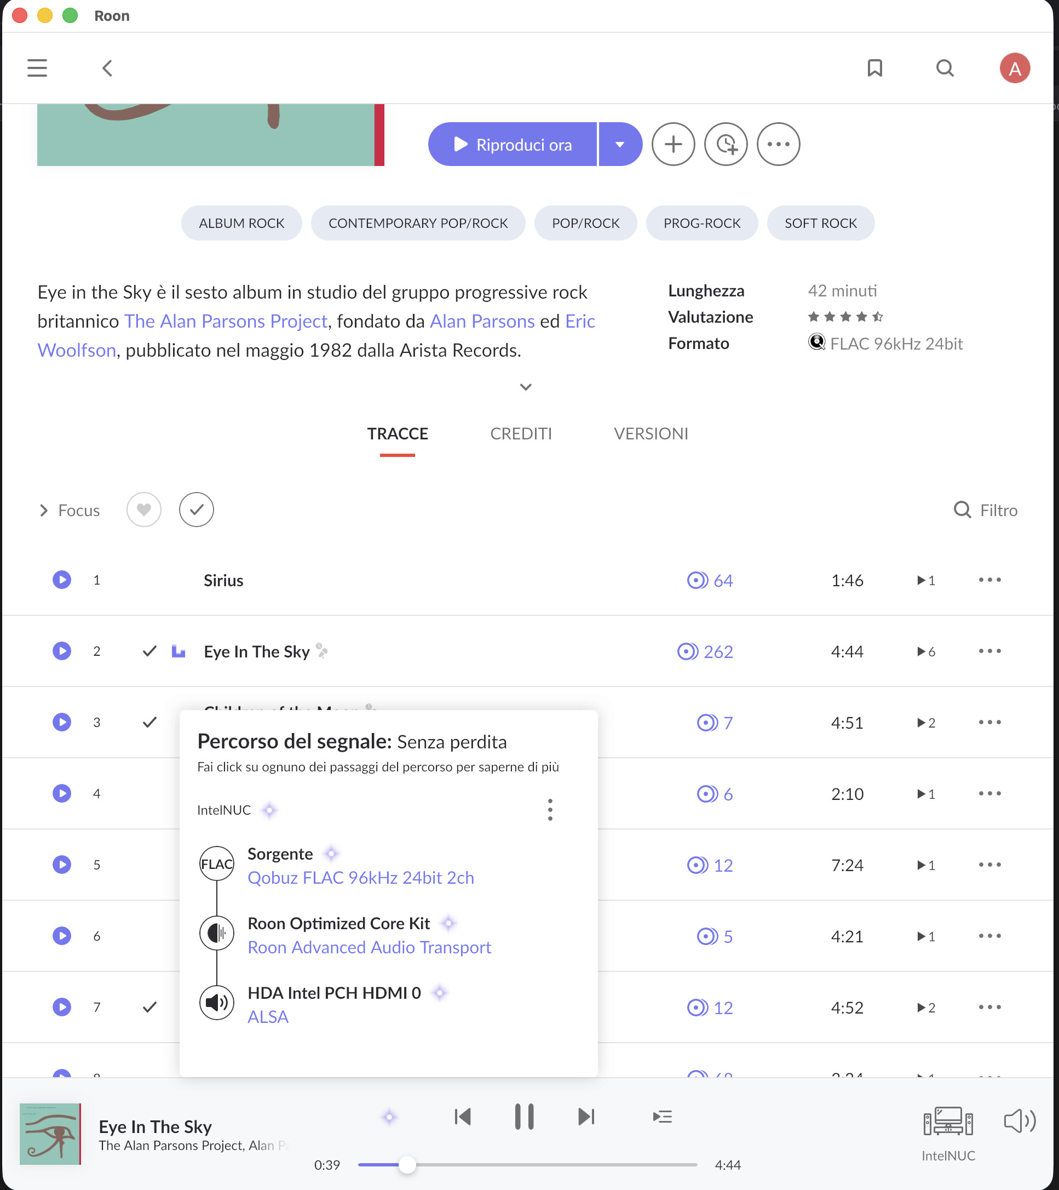
Task: Open the hamburger navigation menu
Action: pyautogui.click(x=37, y=68)
